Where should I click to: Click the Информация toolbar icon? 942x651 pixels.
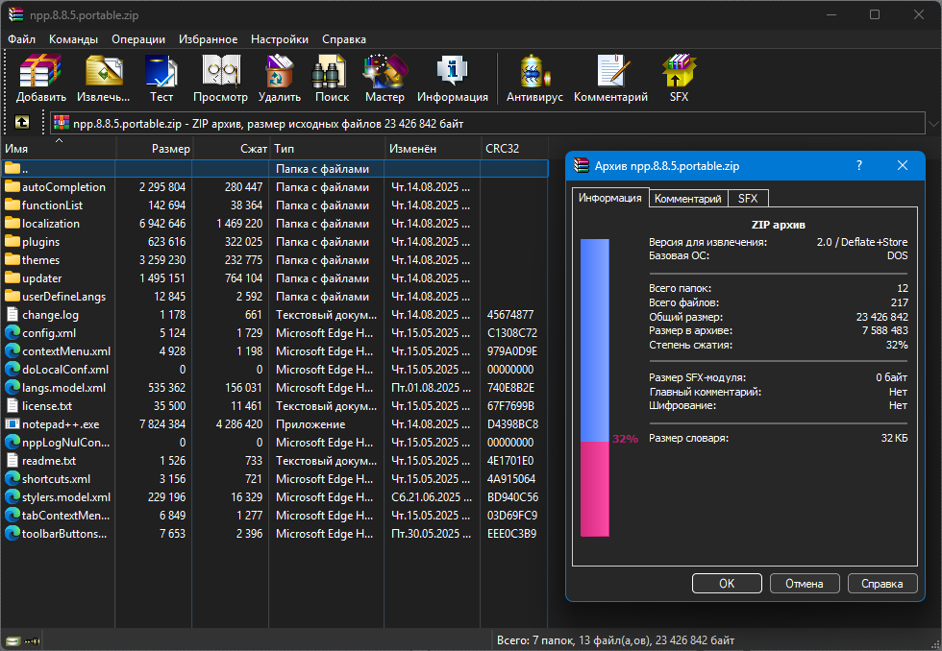453,78
